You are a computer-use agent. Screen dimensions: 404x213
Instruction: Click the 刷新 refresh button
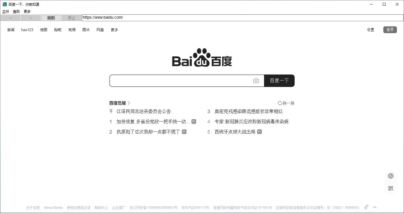[51, 18]
